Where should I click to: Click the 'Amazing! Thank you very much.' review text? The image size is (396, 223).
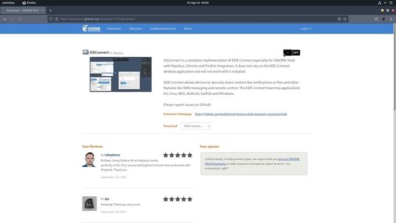pyautogui.click(x=121, y=204)
